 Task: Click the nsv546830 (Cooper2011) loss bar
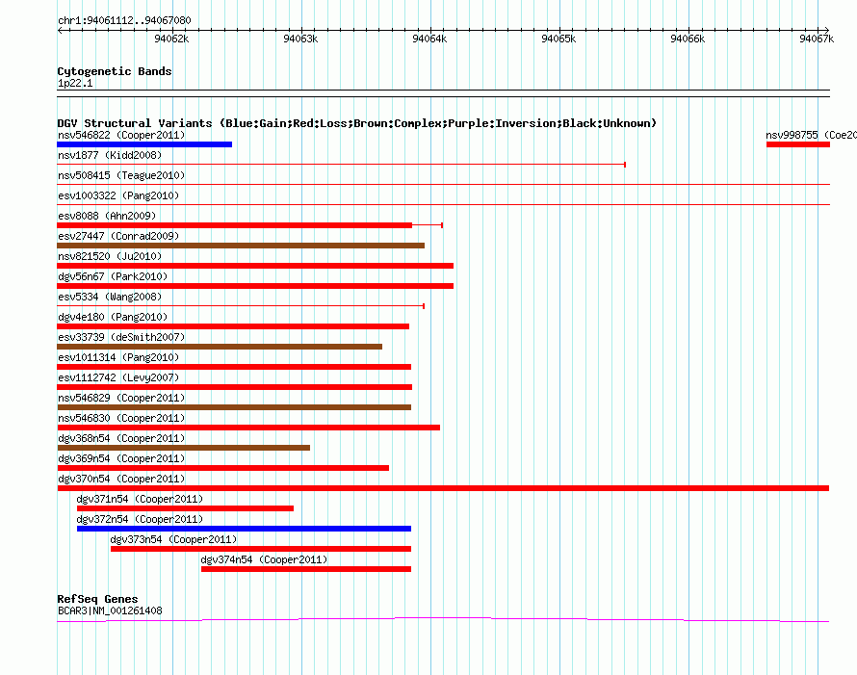point(248,428)
